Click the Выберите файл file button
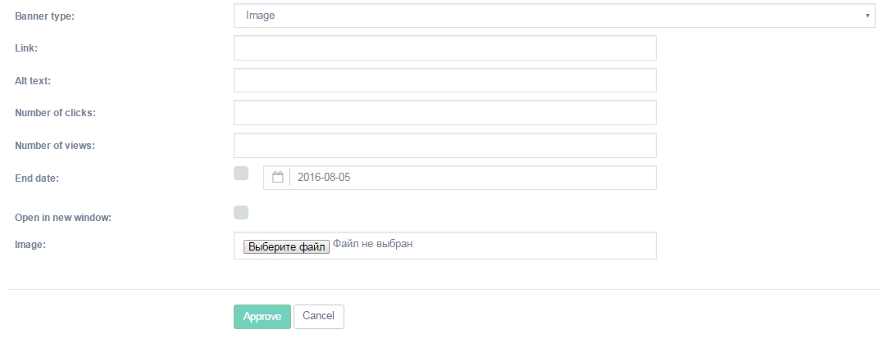Viewport: 879px width, 343px height. click(x=286, y=246)
